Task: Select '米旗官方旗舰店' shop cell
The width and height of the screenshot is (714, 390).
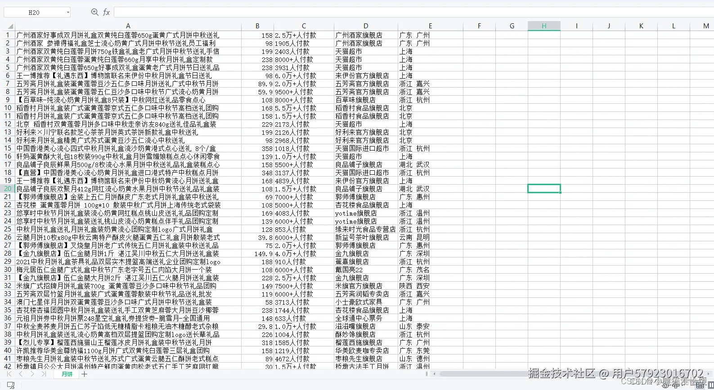Action: pyautogui.click(x=366, y=286)
